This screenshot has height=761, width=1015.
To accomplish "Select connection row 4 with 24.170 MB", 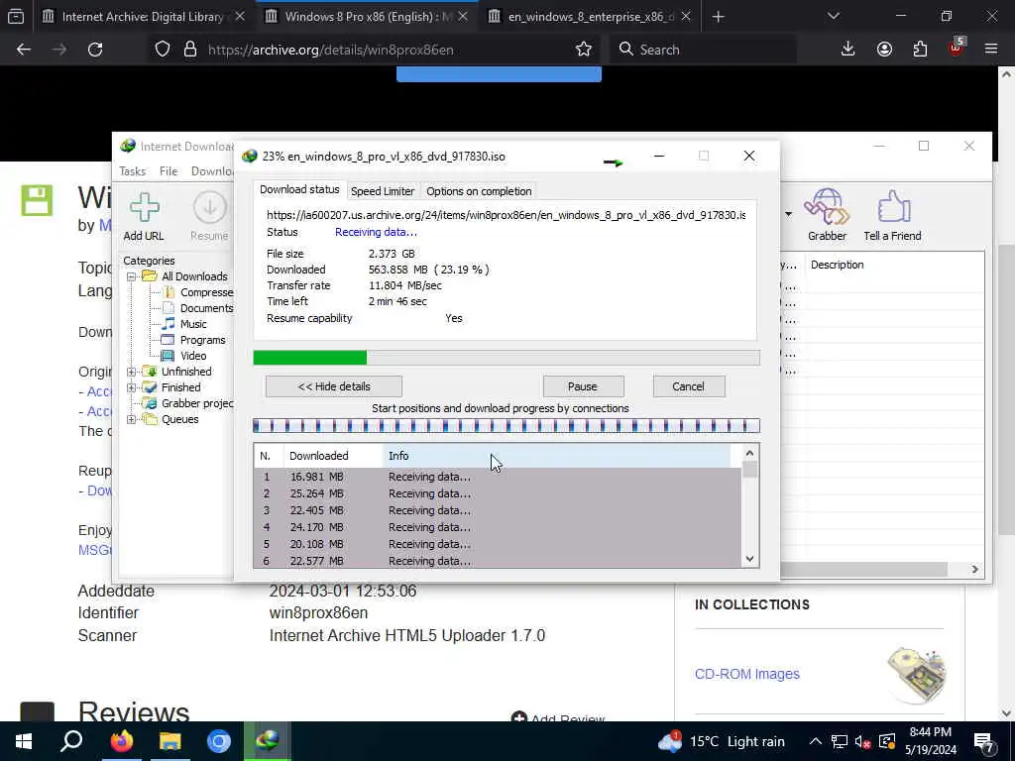I will (x=498, y=527).
